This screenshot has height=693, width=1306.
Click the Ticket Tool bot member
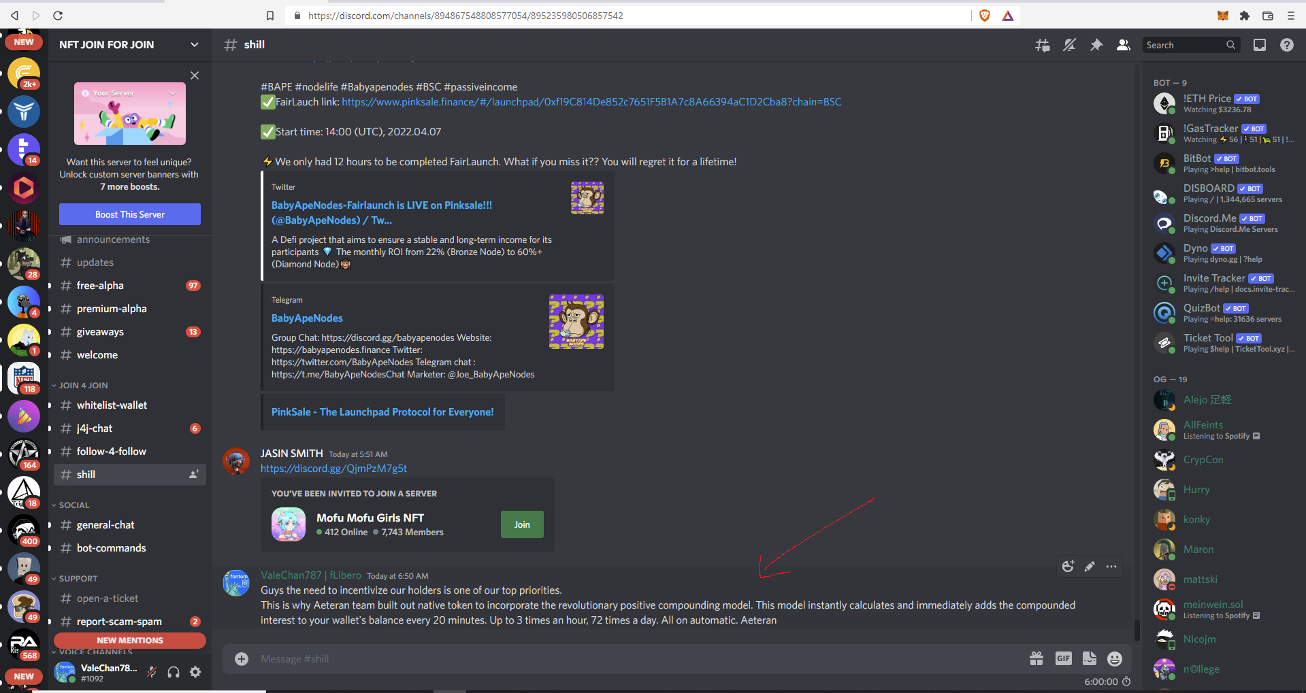pos(1224,343)
